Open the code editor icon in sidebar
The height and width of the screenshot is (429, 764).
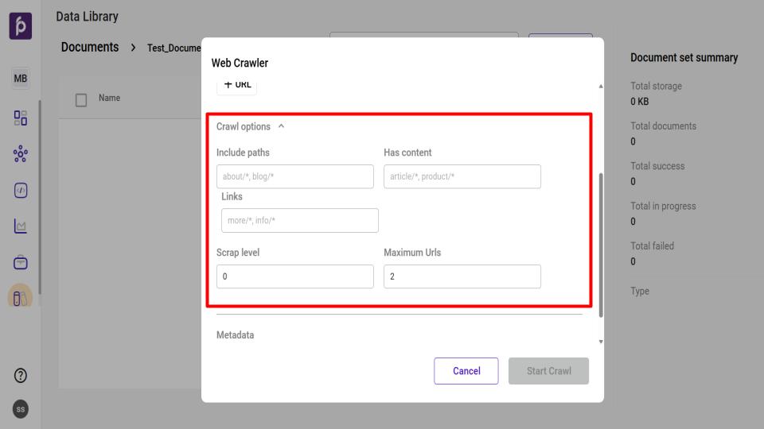21,191
